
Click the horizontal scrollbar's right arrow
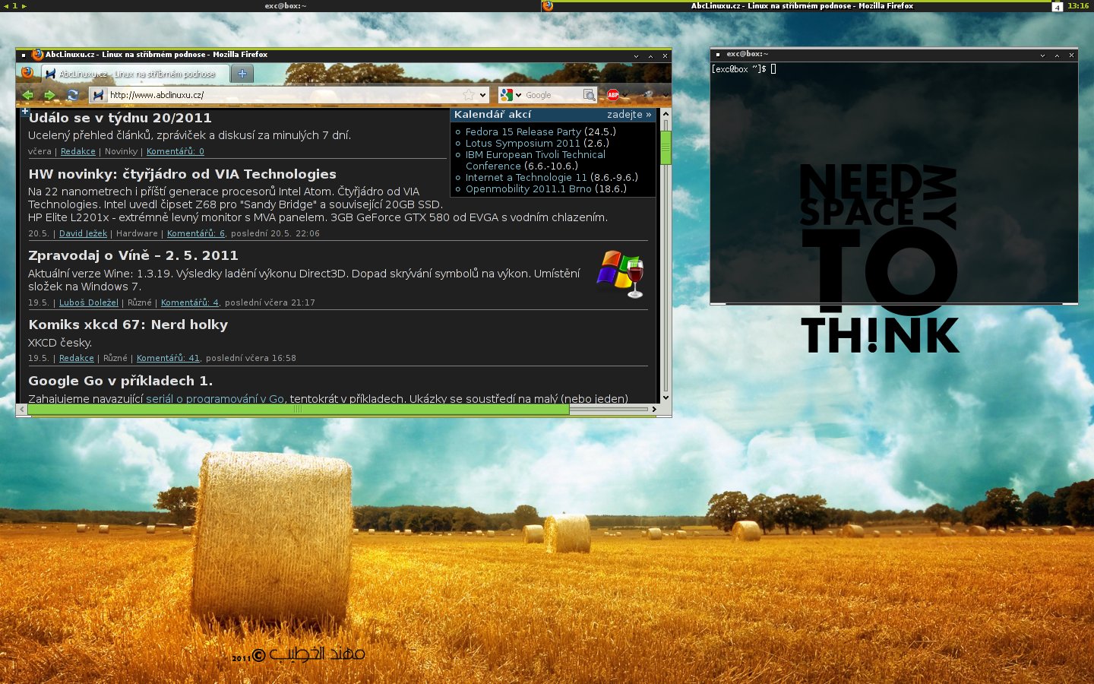(654, 409)
